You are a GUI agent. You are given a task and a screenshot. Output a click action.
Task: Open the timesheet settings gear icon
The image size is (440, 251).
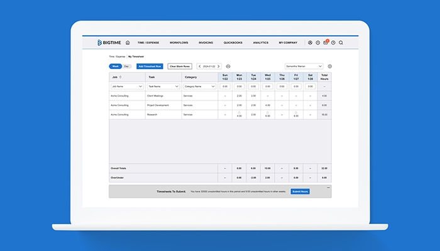pyautogui.click(x=330, y=67)
